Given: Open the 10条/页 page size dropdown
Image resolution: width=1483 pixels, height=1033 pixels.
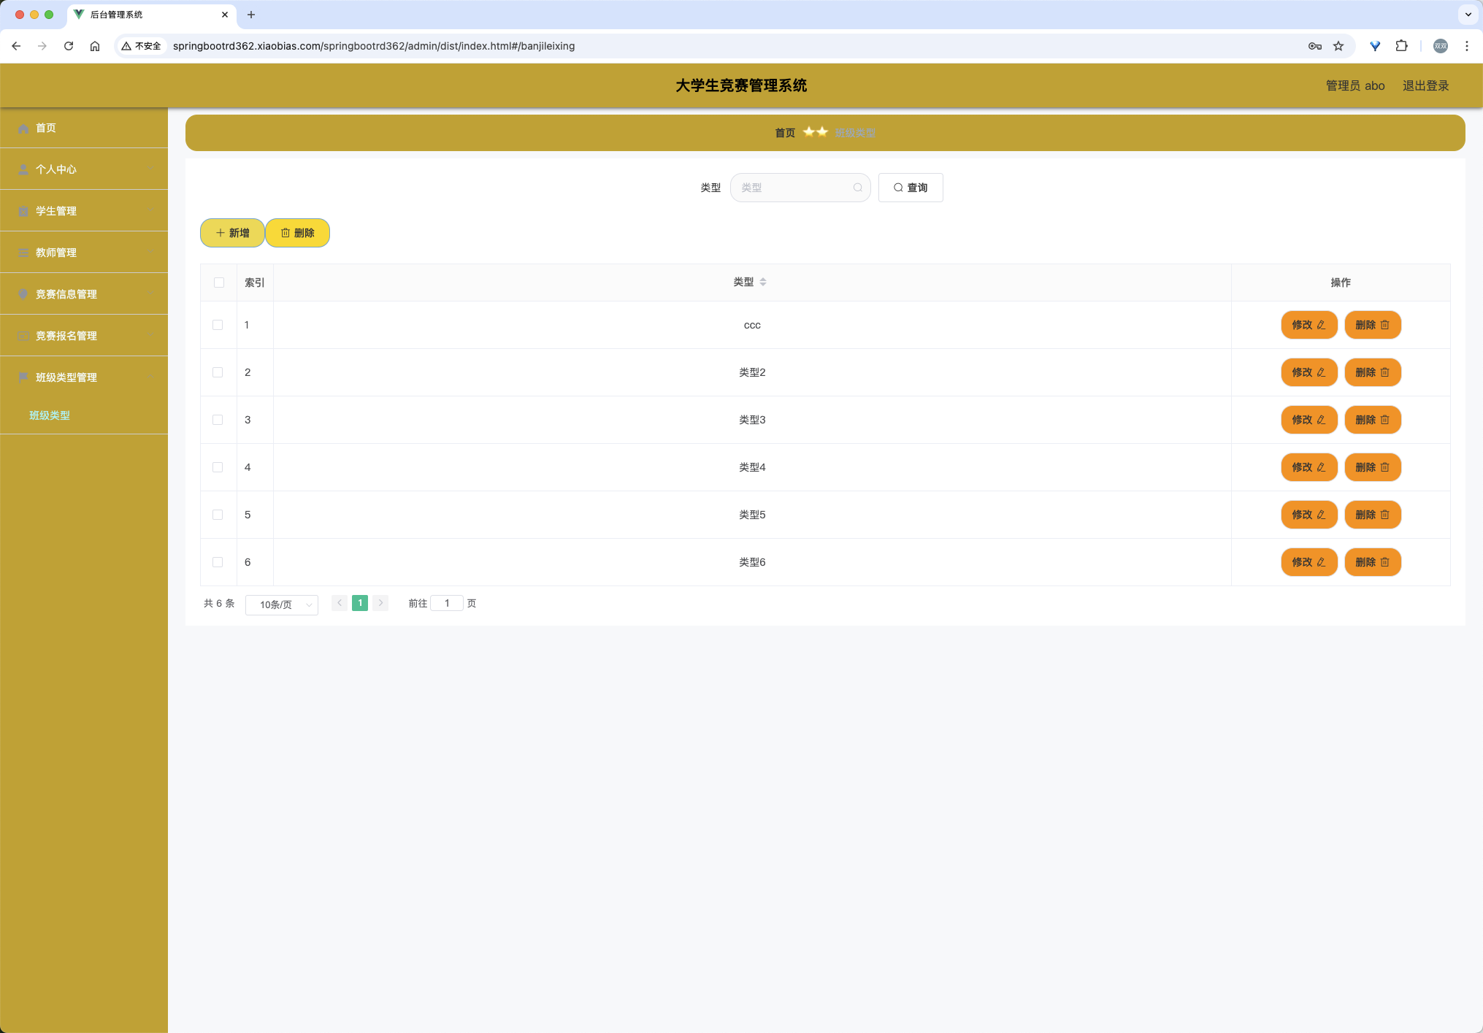Looking at the screenshot, I should click(x=282, y=604).
